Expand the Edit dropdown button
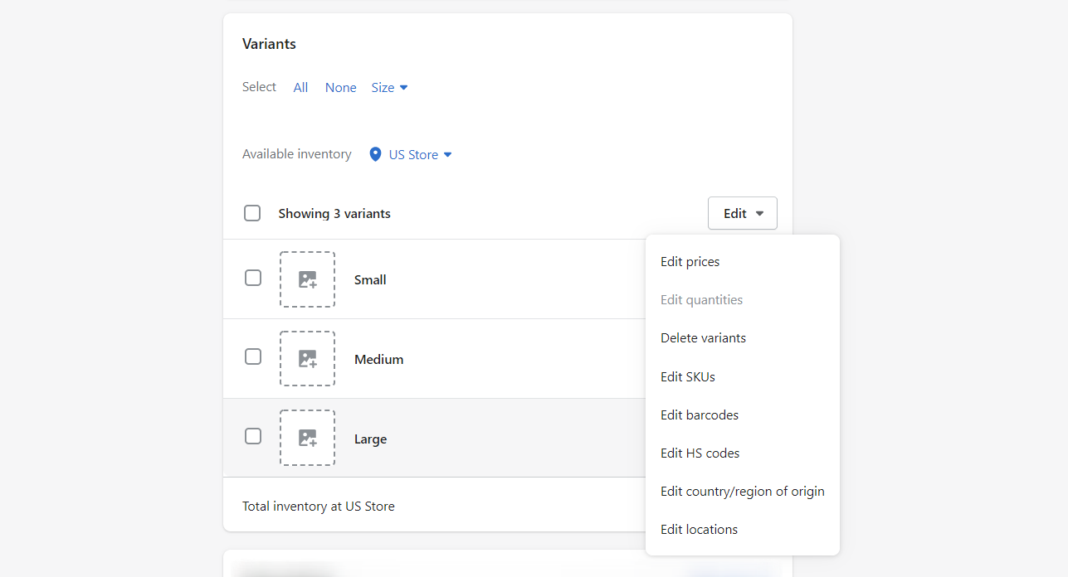This screenshot has height=577, width=1068. click(742, 213)
